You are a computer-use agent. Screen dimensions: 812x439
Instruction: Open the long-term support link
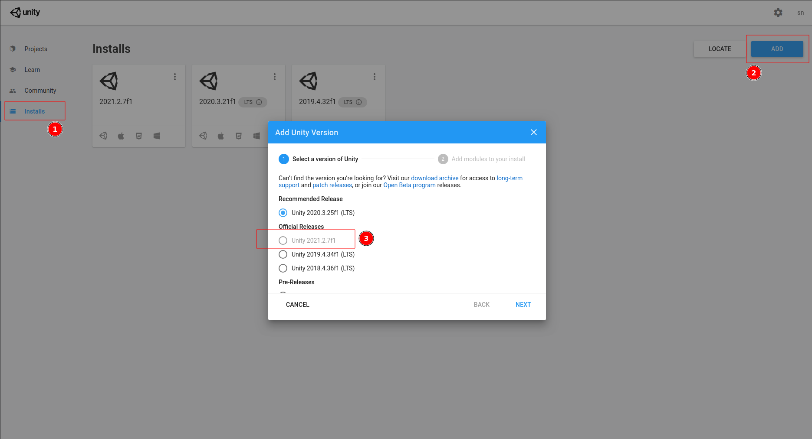[x=510, y=178]
